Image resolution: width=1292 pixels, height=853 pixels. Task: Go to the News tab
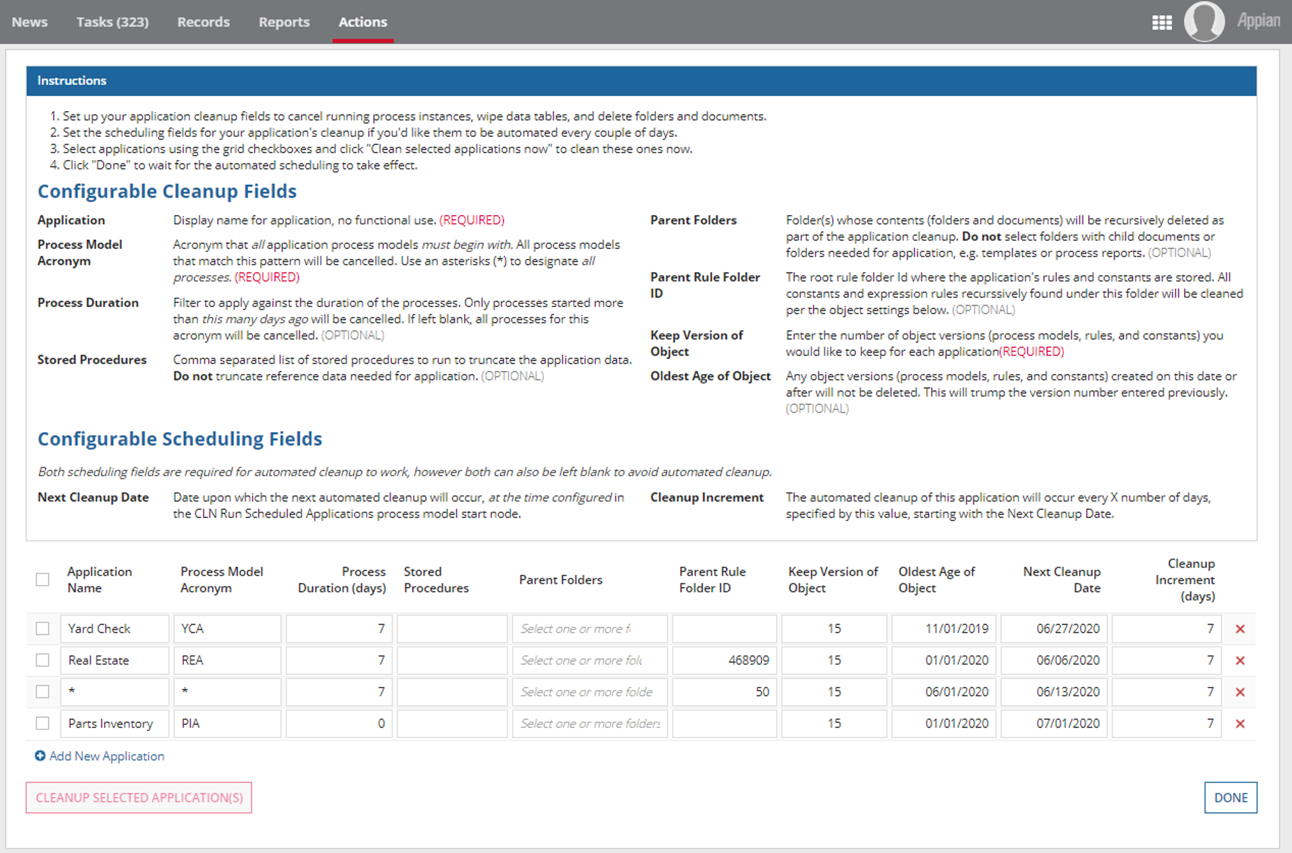coord(29,22)
